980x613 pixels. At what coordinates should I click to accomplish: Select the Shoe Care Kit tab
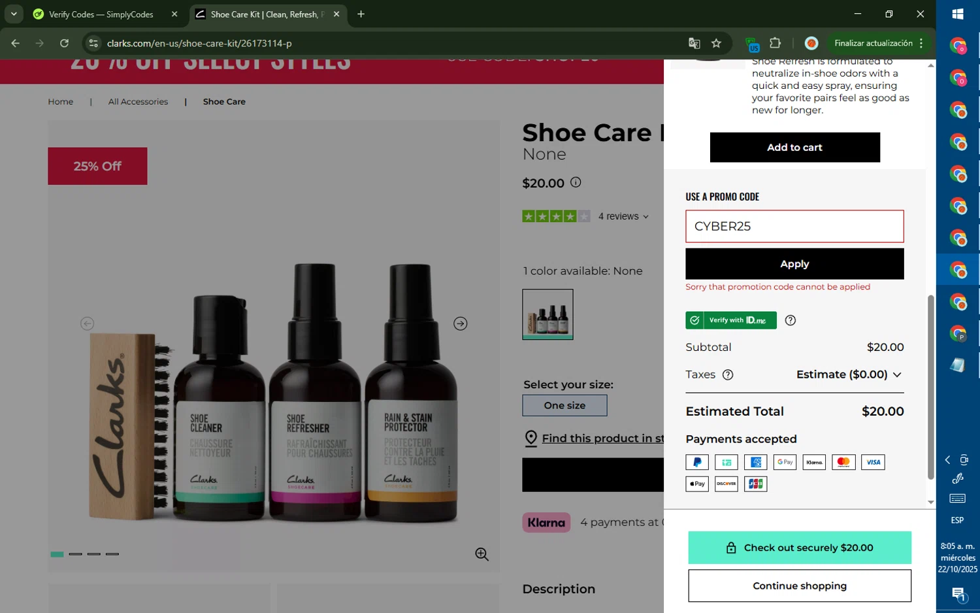[265, 14]
